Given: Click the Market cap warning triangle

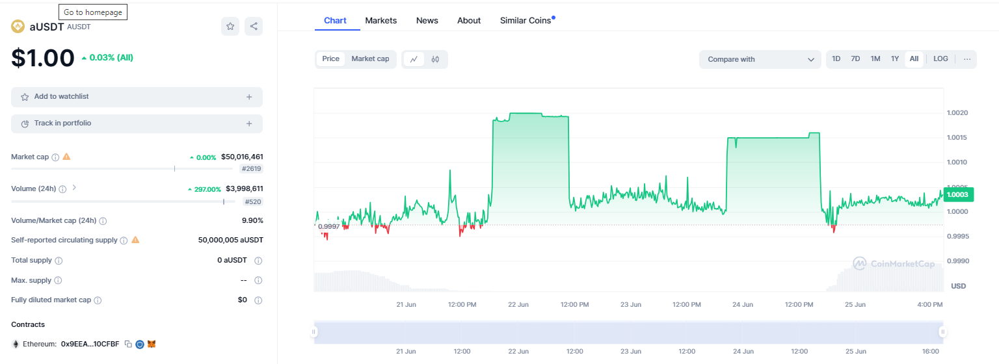Looking at the screenshot, I should tap(66, 157).
